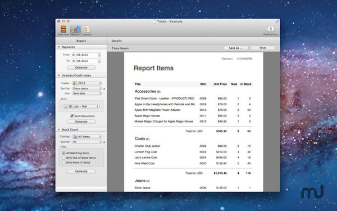Click the Print button

click(263, 48)
